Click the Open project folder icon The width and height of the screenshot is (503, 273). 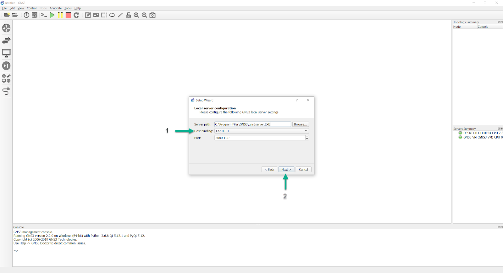tap(15, 15)
